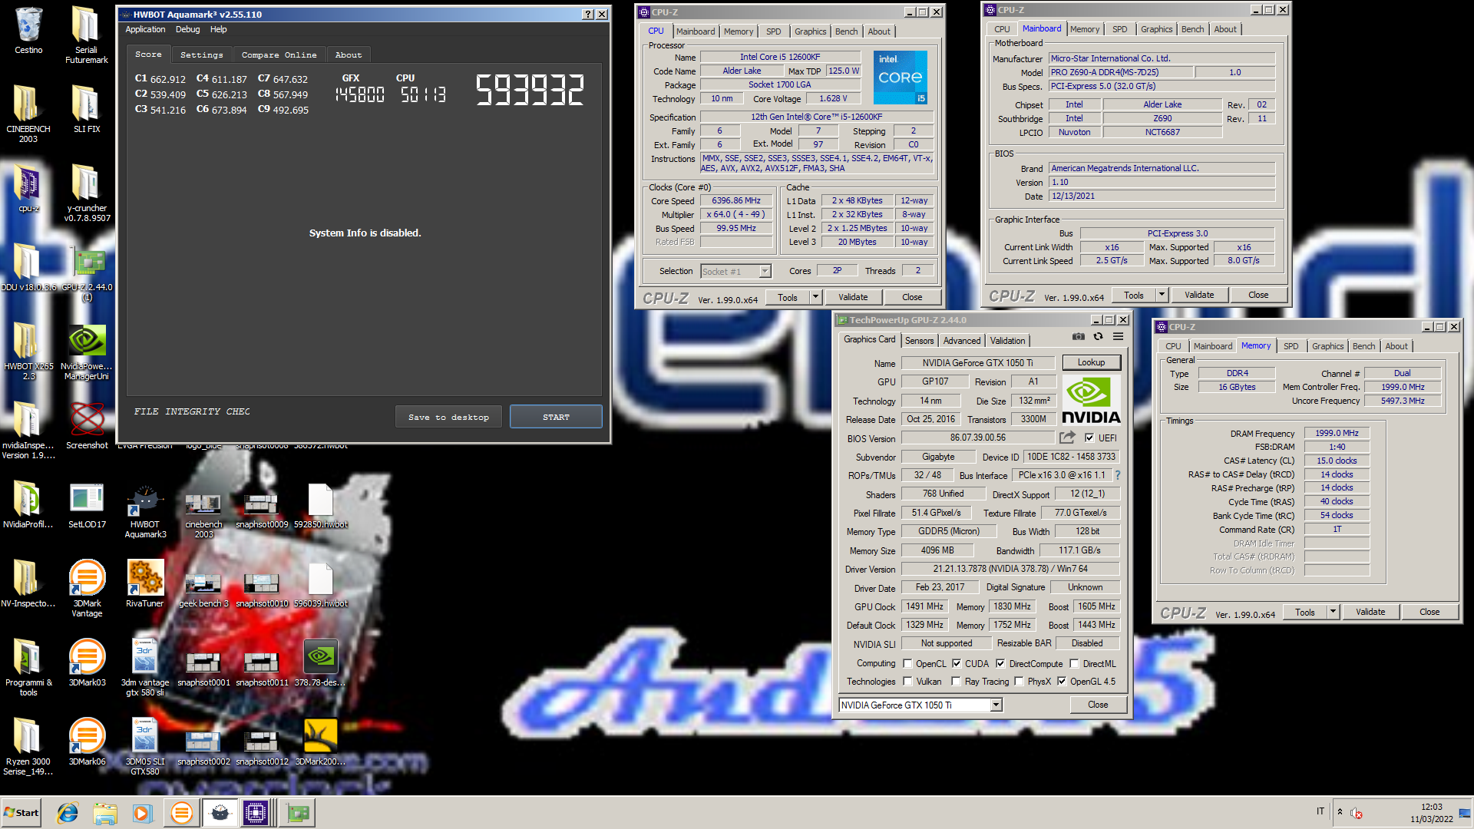Open the Seriali Futuremark folder
The height and width of the screenshot is (829, 1474).
pyautogui.click(x=86, y=35)
